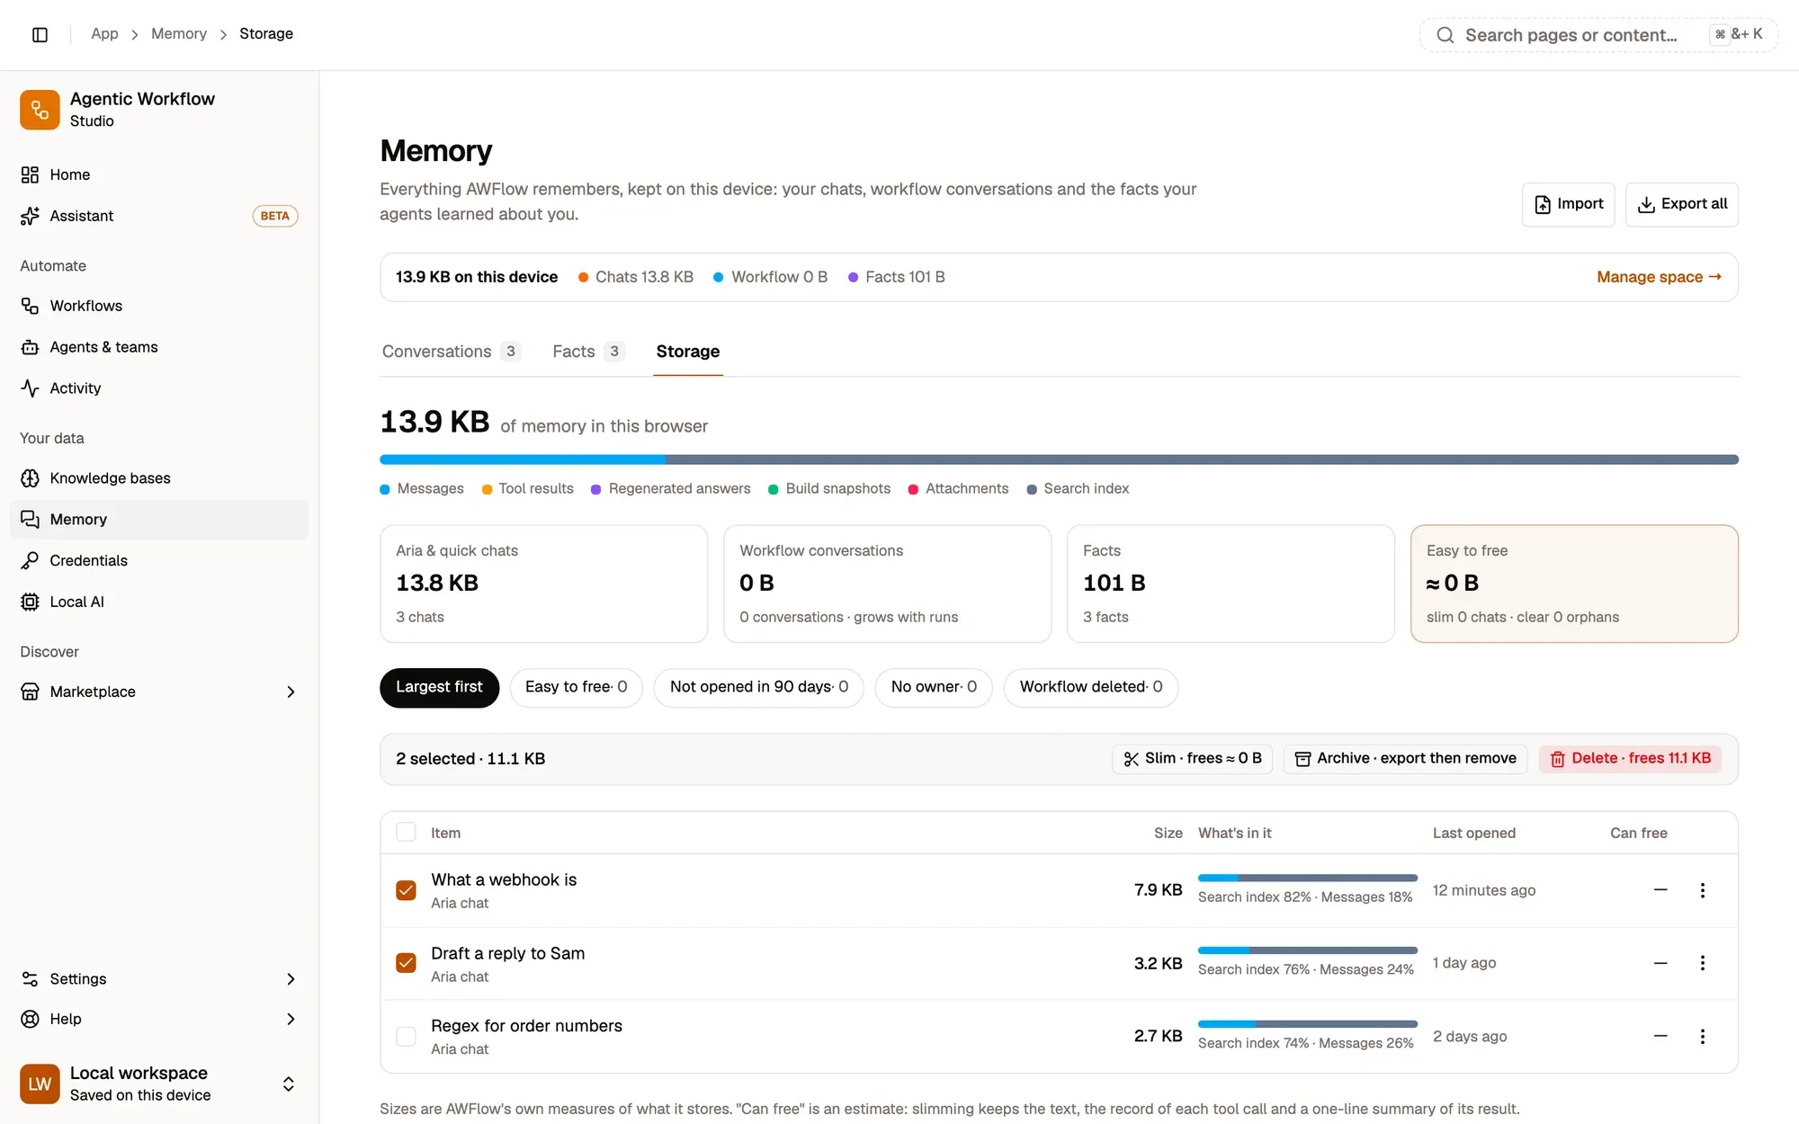Click the LW workspace avatar

click(x=40, y=1084)
